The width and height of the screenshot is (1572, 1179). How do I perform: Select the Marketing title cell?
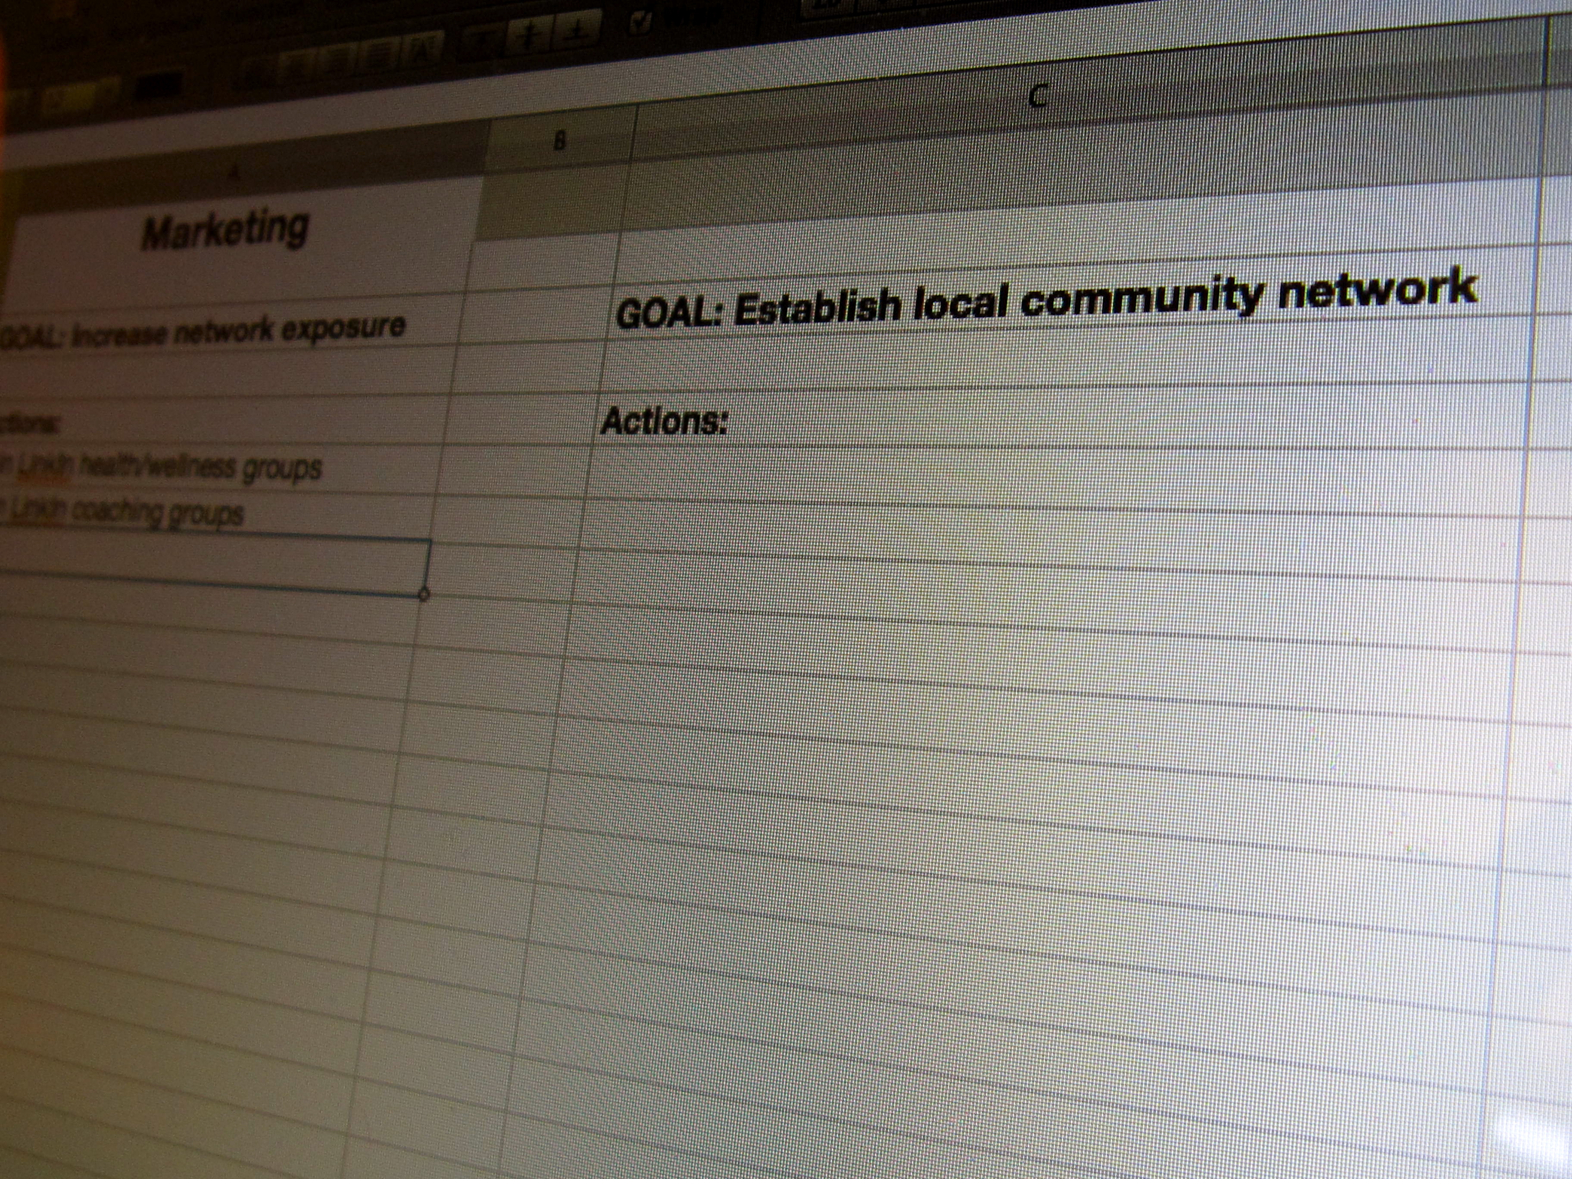coord(238,242)
